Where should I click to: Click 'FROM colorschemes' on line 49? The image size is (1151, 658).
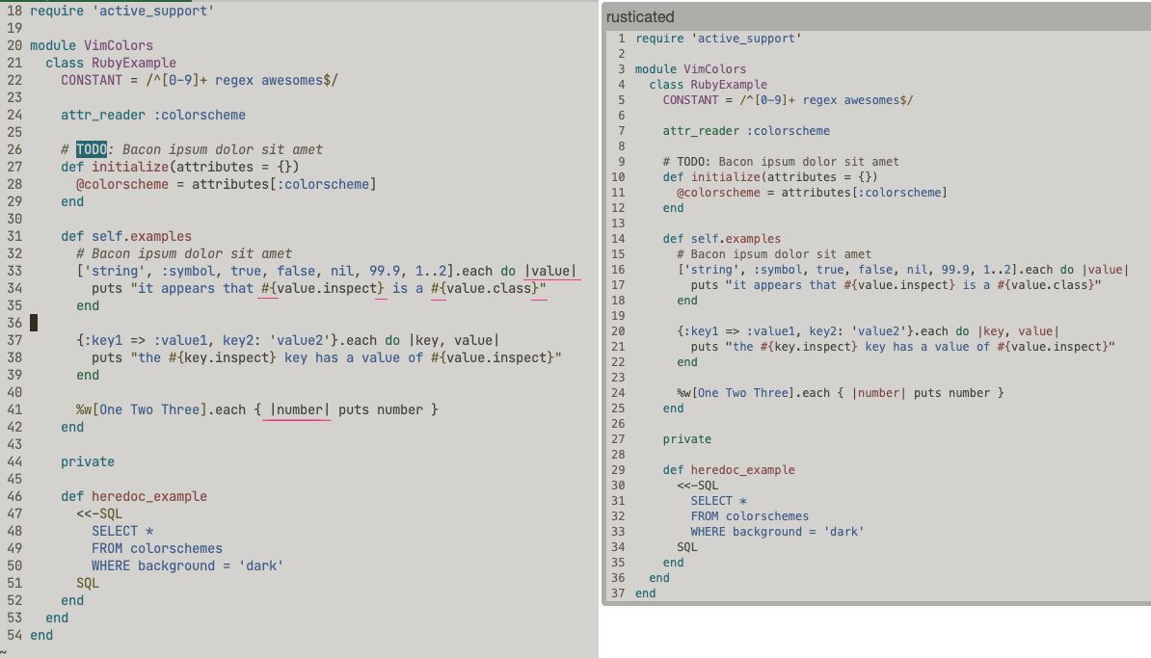(x=156, y=549)
